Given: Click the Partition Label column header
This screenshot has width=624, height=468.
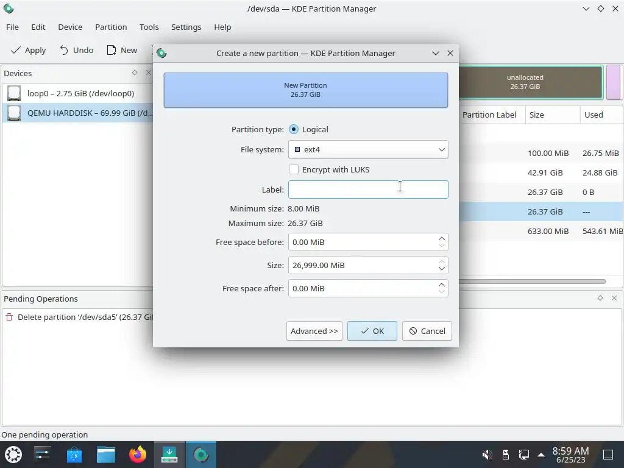Looking at the screenshot, I should click(489, 115).
